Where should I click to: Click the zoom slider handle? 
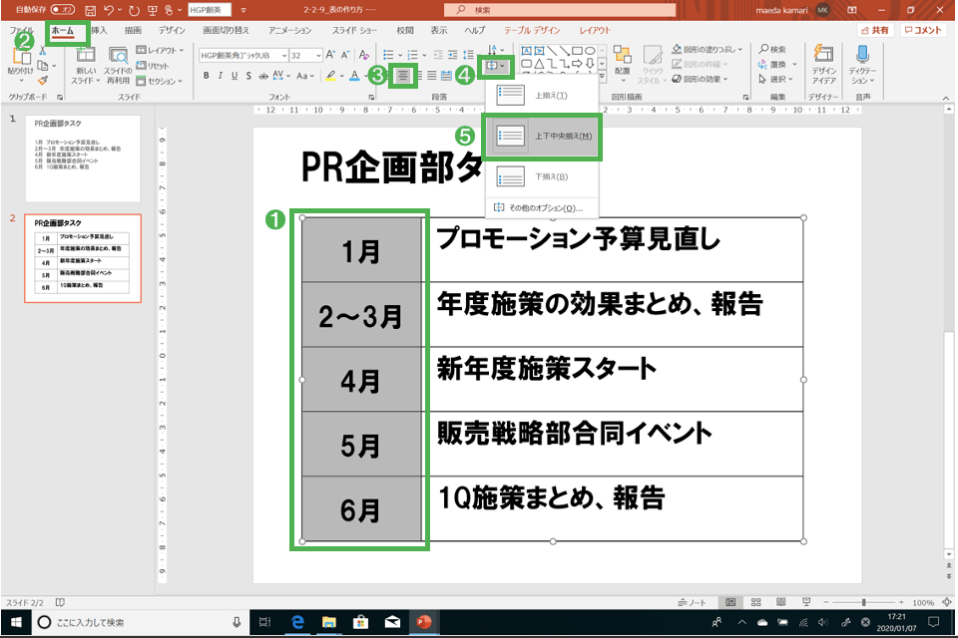pyautogui.click(x=863, y=602)
